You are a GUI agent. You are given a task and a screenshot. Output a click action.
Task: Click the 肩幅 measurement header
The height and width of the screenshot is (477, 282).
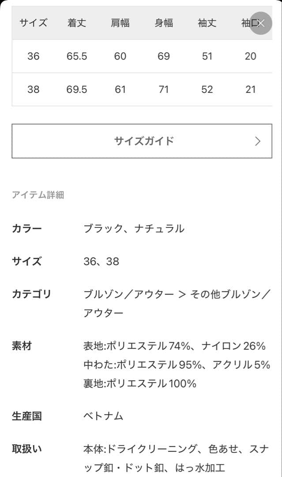click(120, 23)
